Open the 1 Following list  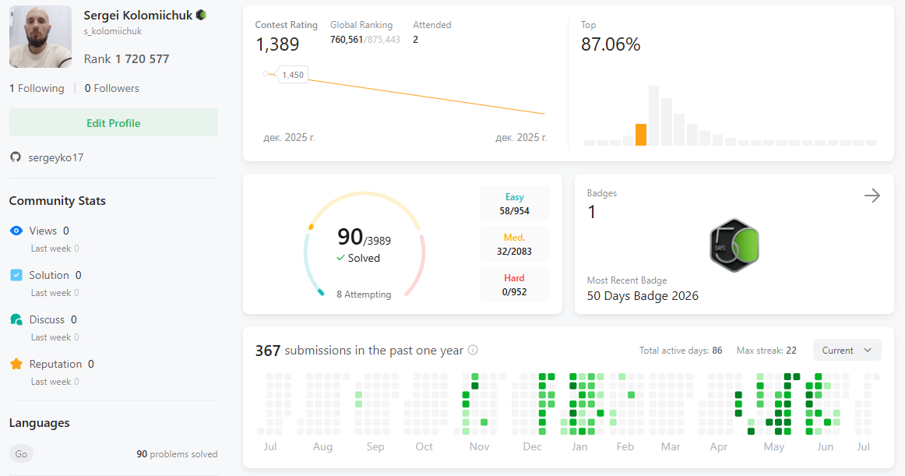(x=37, y=88)
